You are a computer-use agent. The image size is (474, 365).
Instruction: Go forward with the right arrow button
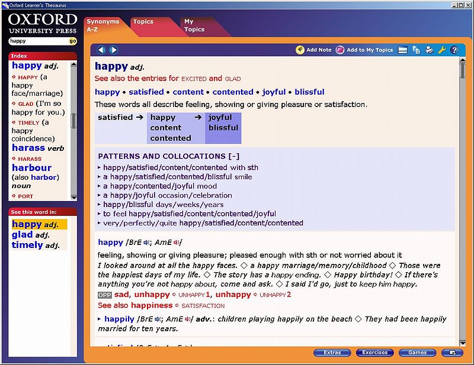coord(113,50)
